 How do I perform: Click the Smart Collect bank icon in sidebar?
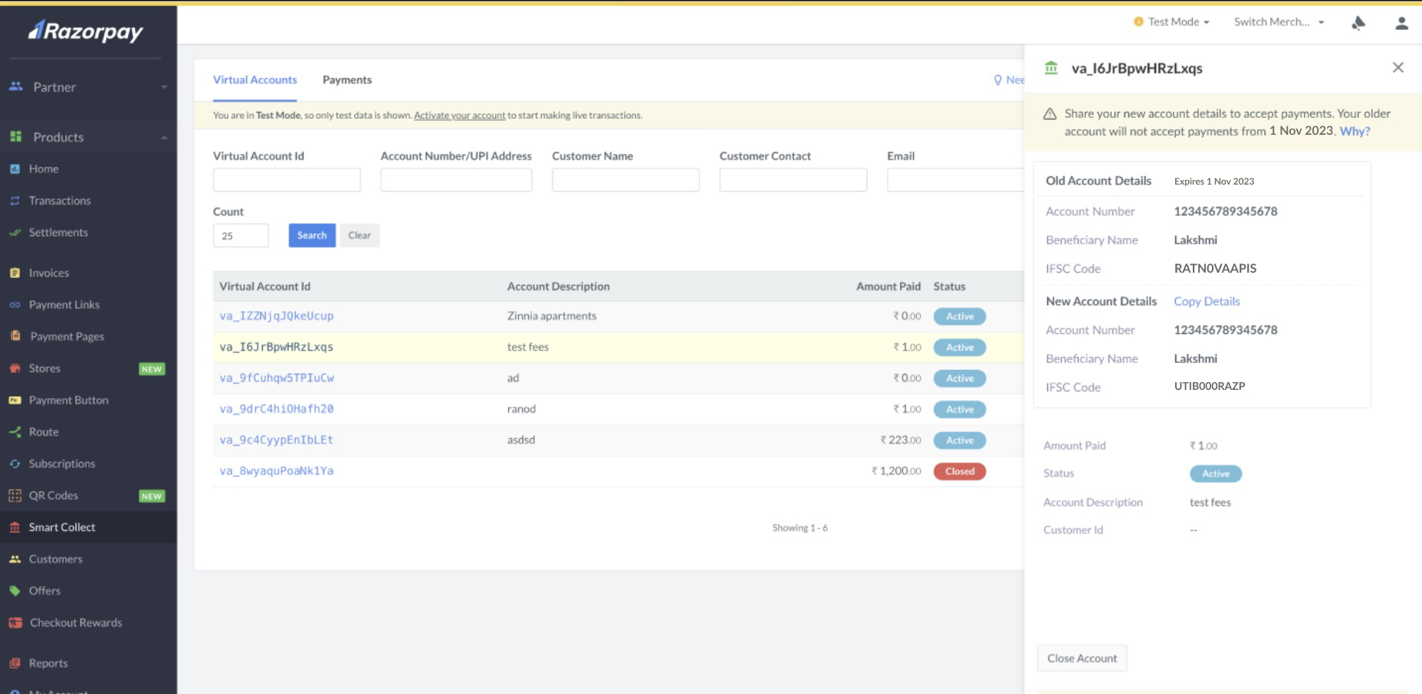[15, 527]
